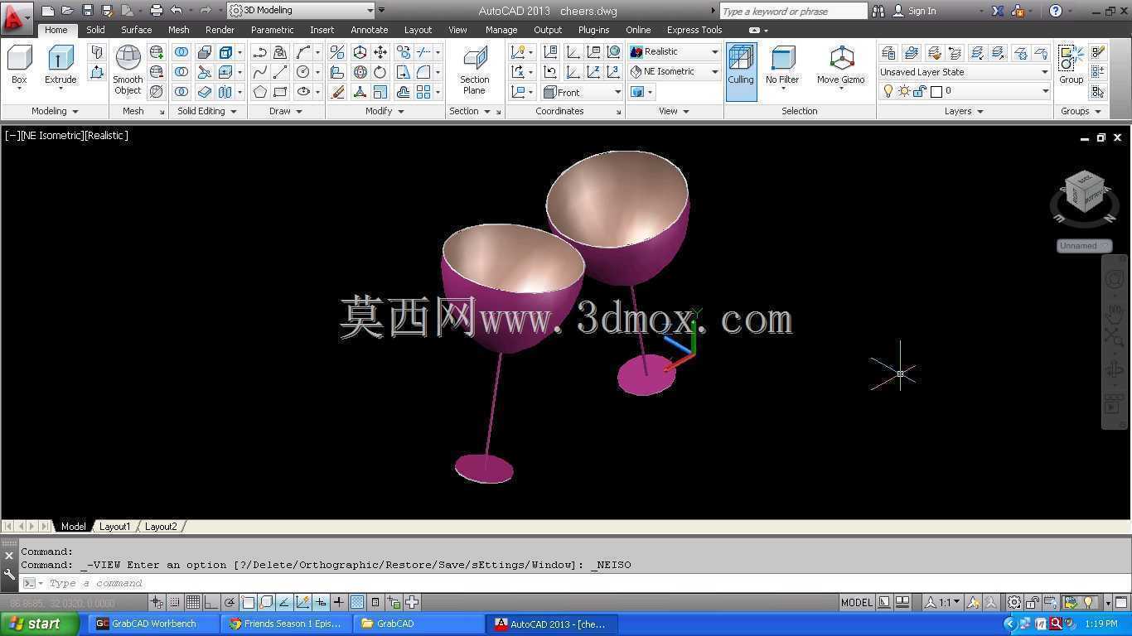This screenshot has height=636, width=1132.
Task: Click the Erase tool in Modify
Action: click(337, 92)
